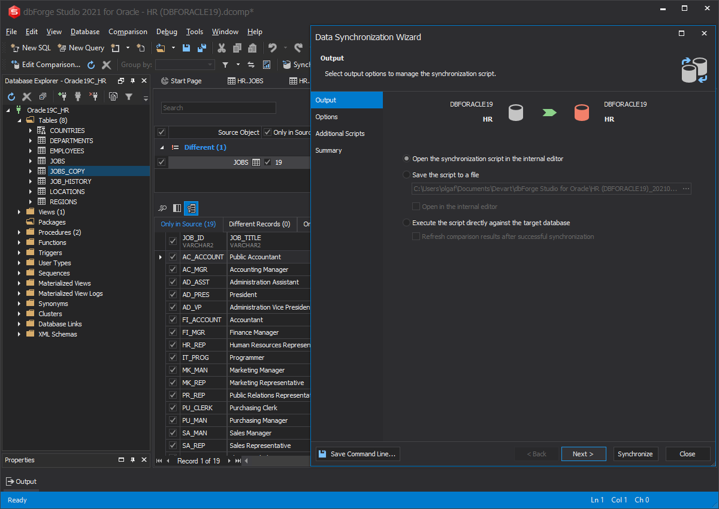Viewport: 719px width, 509px height.
Task: Toggle column visibility in the data grid
Action: click(176, 208)
